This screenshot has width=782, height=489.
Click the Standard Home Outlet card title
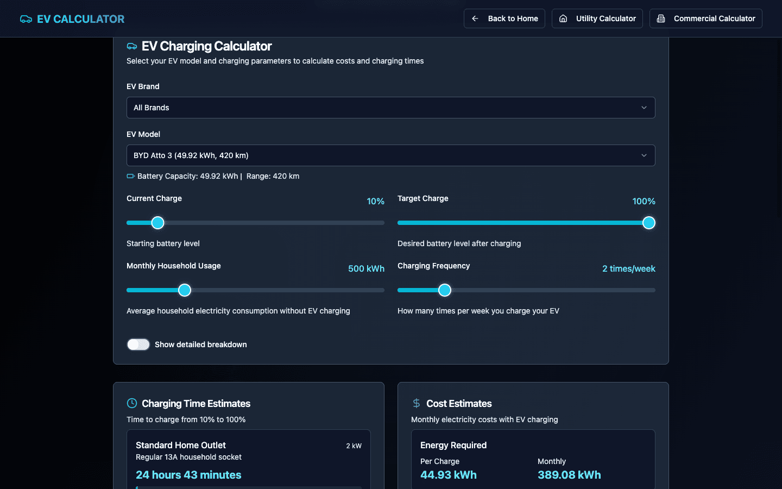pyautogui.click(x=181, y=445)
